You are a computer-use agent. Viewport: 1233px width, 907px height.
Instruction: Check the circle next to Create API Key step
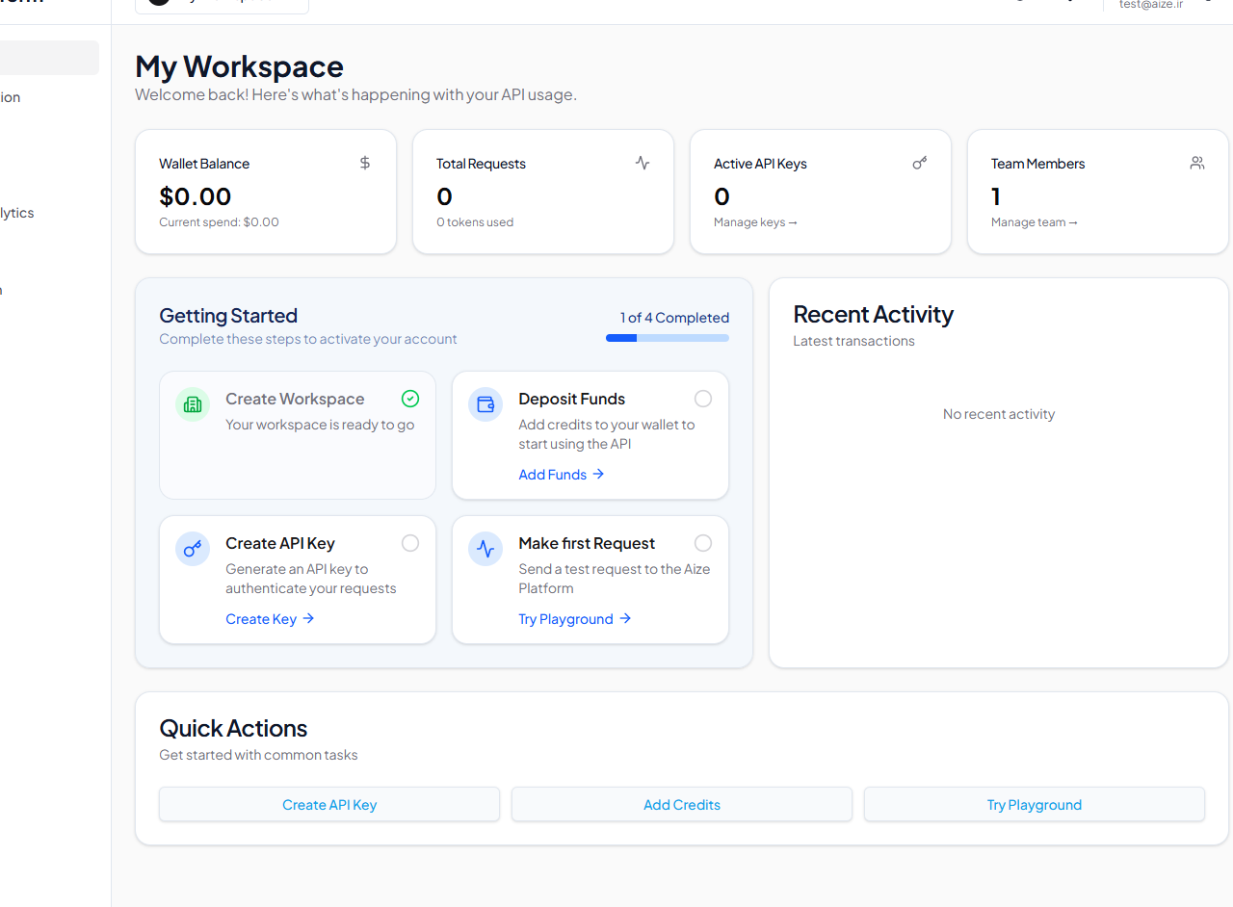pos(410,542)
